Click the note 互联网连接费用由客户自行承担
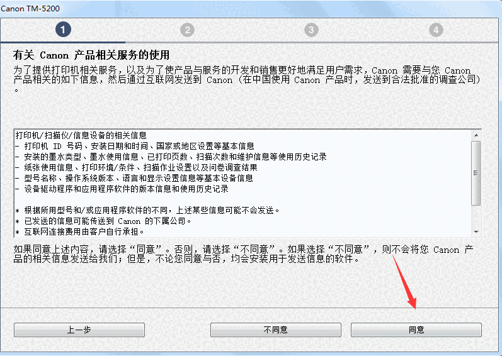Screen dimensions: 502x356 point(80,231)
